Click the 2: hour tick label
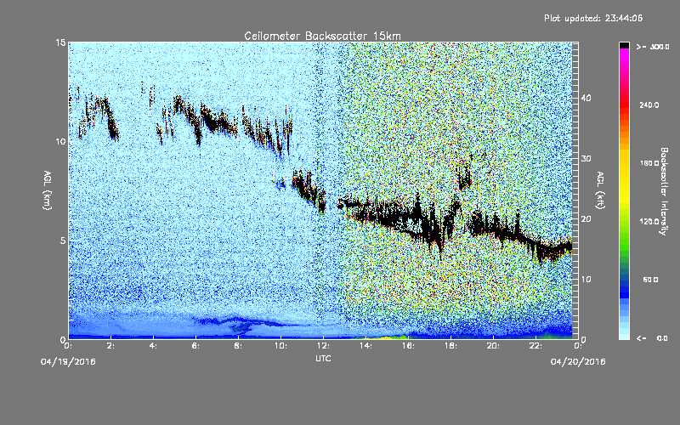680x425 pixels. [x=111, y=346]
